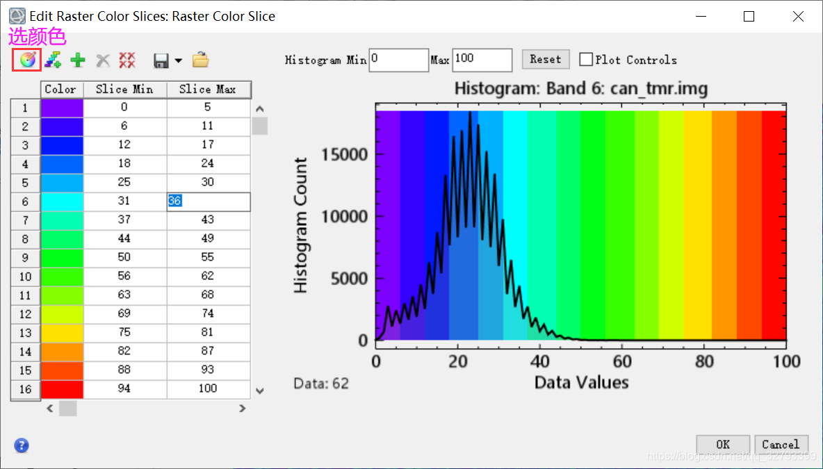Click the Color column header

[x=62, y=90]
